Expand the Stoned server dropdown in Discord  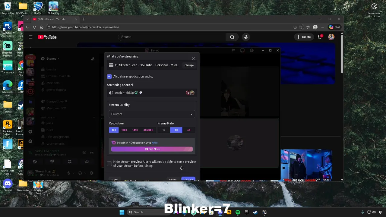53,59
